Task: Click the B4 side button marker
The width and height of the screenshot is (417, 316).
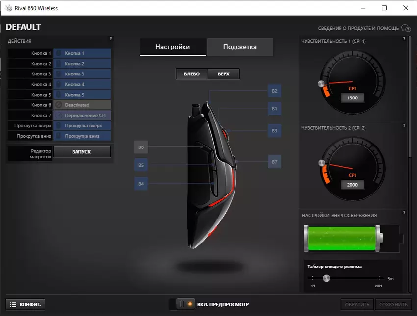Action: tap(141, 184)
